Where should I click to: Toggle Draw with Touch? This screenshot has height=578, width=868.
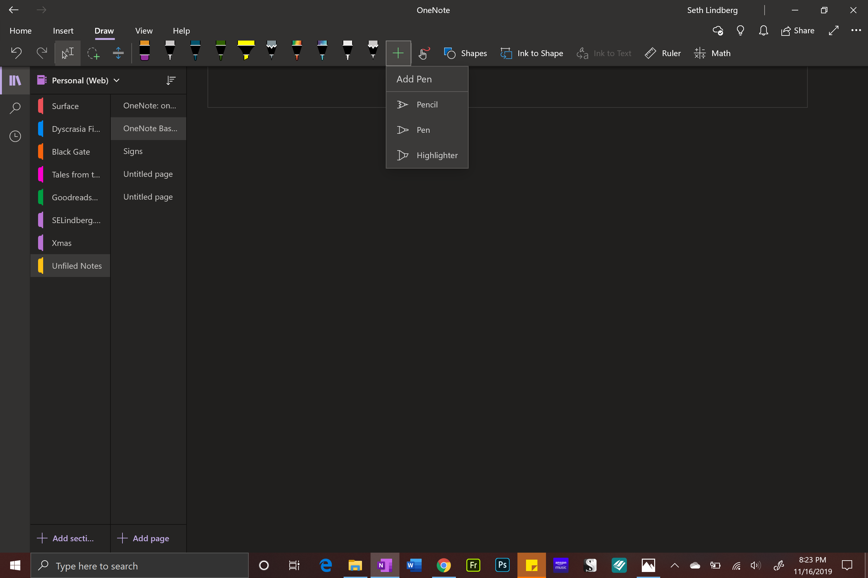424,53
